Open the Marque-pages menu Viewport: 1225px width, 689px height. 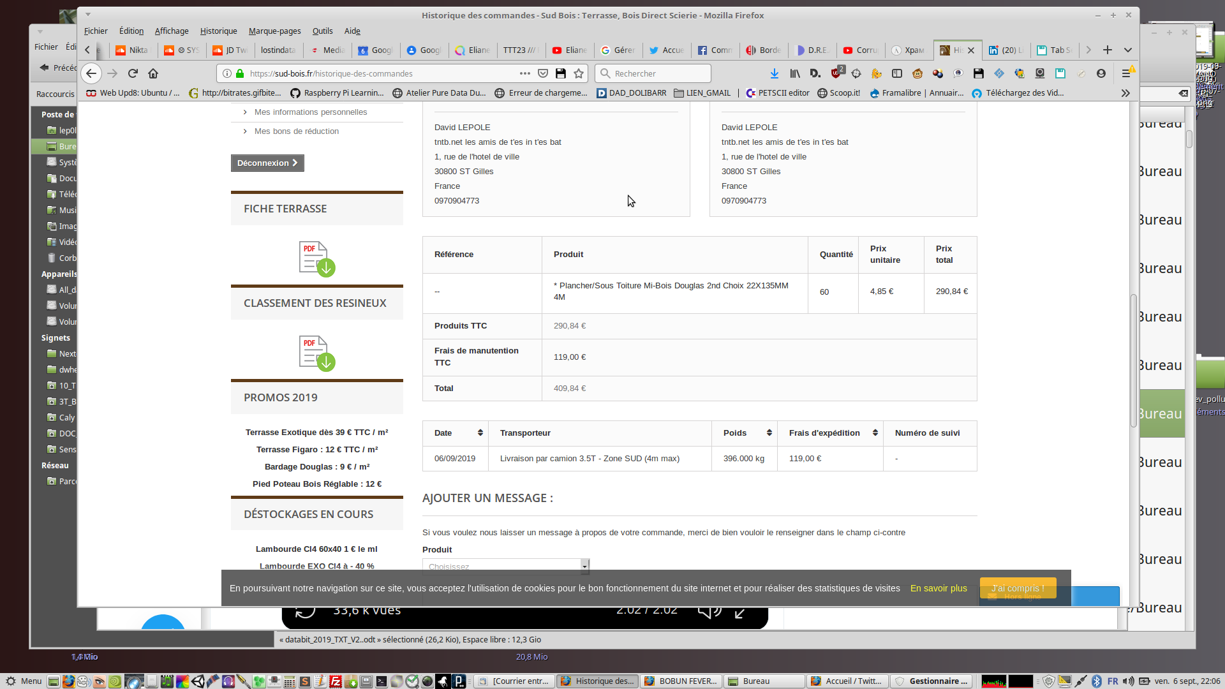click(274, 31)
